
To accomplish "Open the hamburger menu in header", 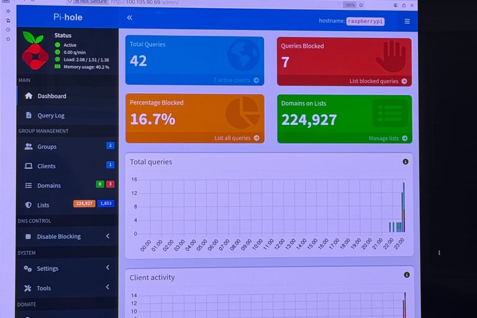I will point(407,21).
